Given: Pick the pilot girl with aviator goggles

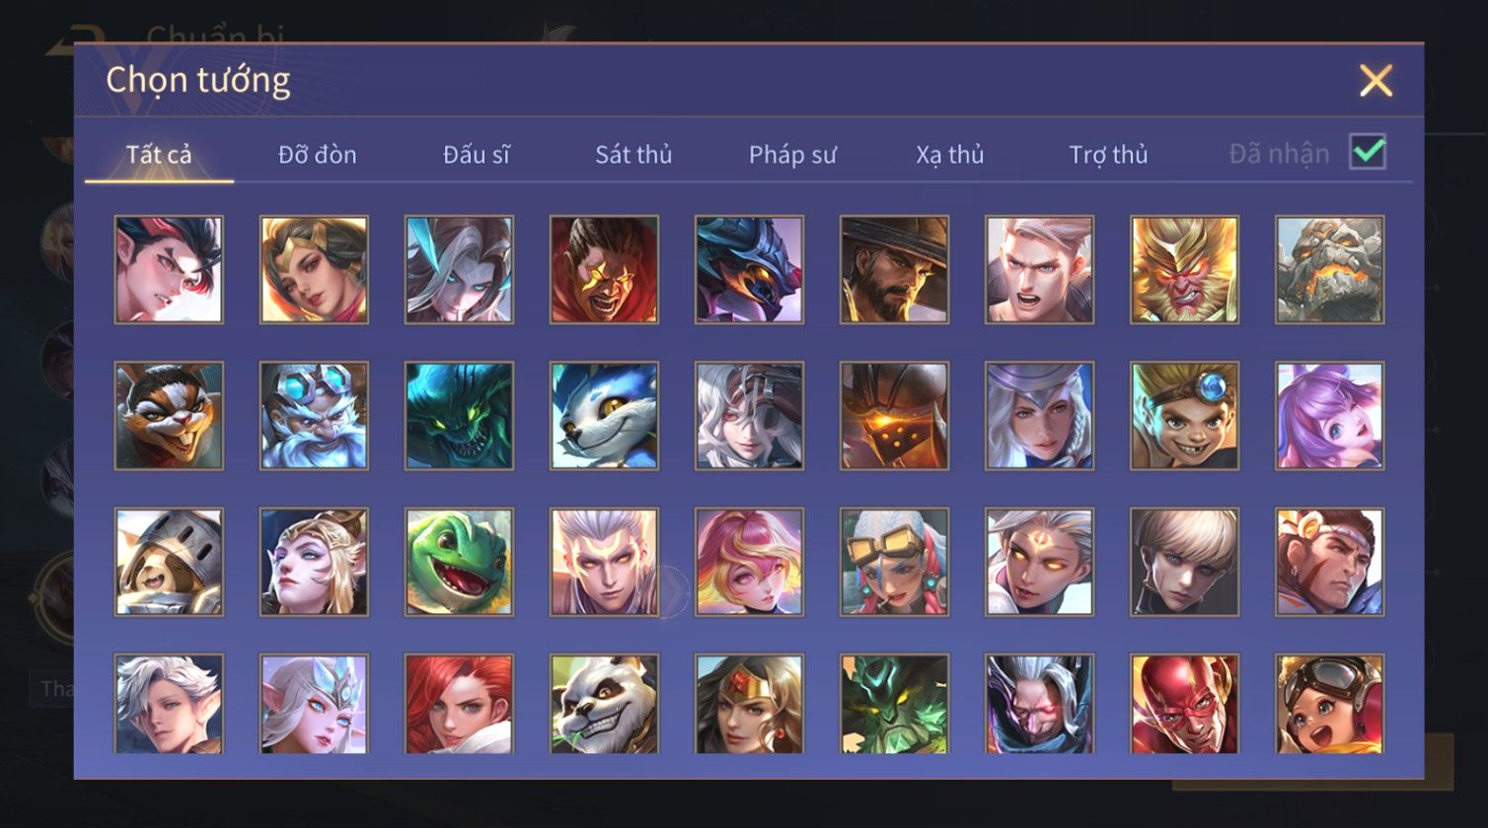Looking at the screenshot, I should tap(1329, 704).
